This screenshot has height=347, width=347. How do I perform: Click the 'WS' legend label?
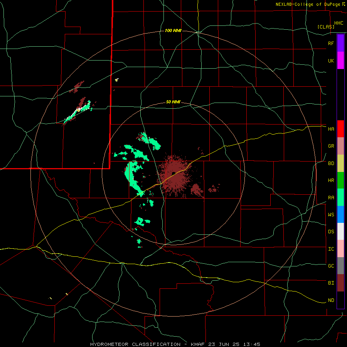pos(331,215)
